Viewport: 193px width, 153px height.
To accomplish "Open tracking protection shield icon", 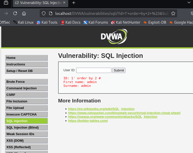I will tap(44, 13).
